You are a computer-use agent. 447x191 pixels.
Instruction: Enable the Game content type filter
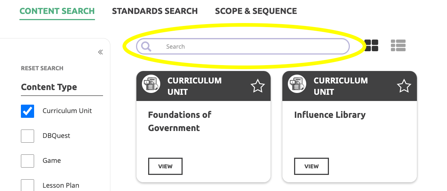(28, 161)
